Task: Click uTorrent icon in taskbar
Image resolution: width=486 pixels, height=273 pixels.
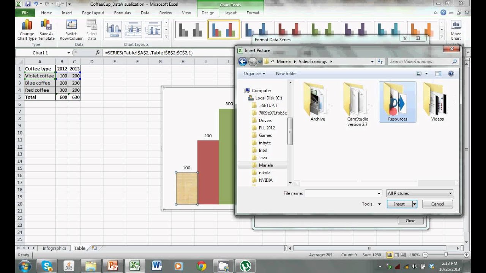Action: tap(245, 266)
